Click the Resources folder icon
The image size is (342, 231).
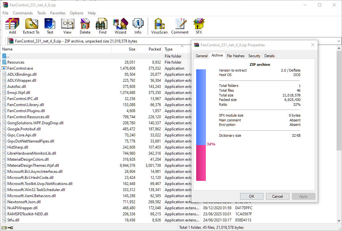4,62
